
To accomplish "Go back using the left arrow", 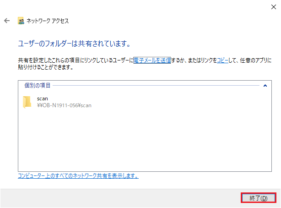I will click(7, 21).
